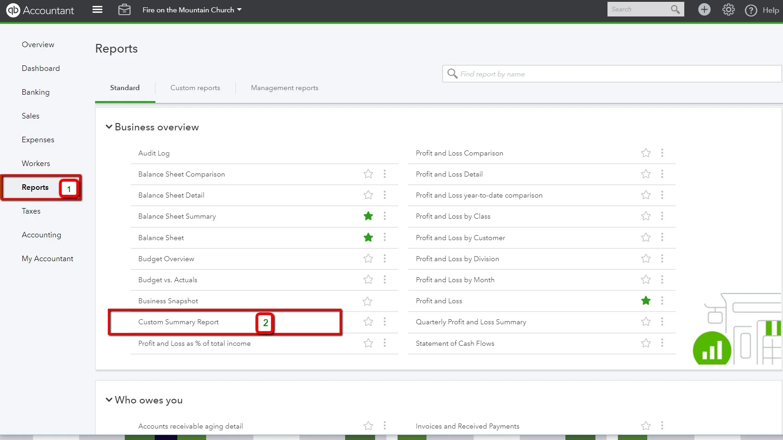Open Workers in sidebar

point(36,163)
